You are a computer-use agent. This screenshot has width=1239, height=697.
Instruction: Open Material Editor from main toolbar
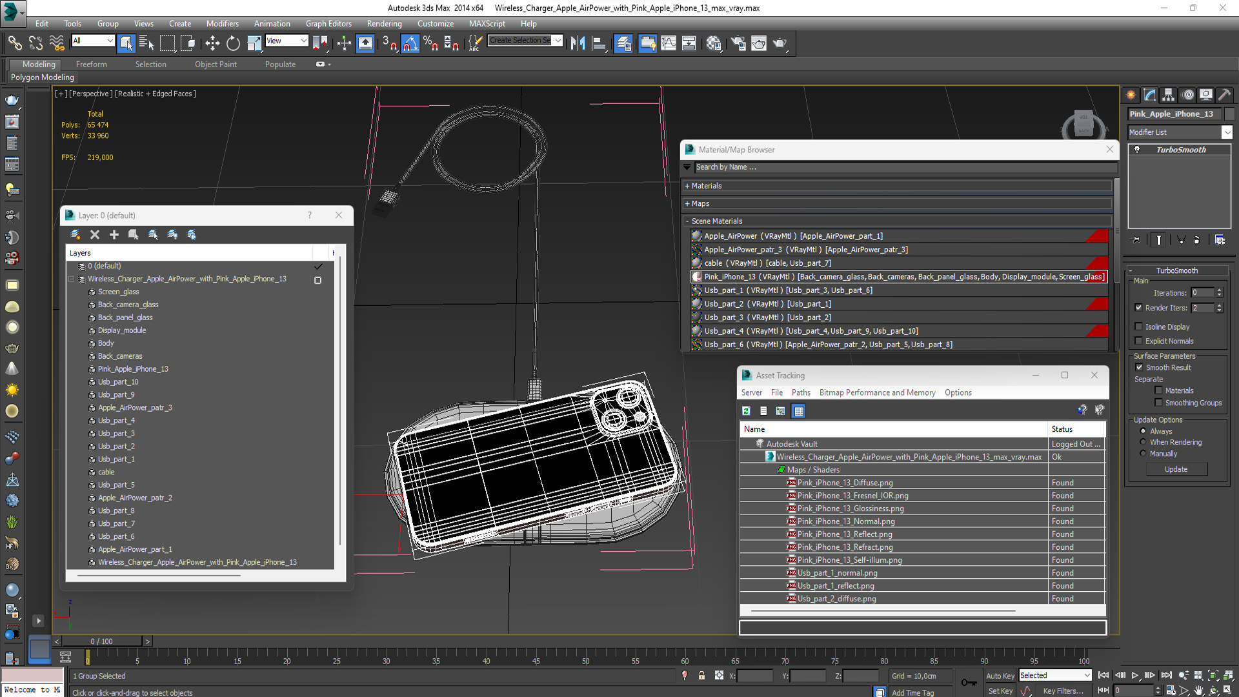713,43
